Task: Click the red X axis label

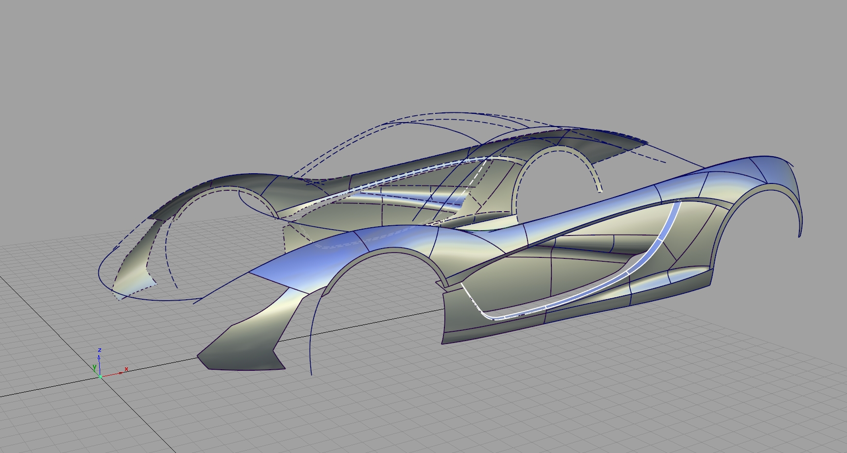Action: point(126,369)
